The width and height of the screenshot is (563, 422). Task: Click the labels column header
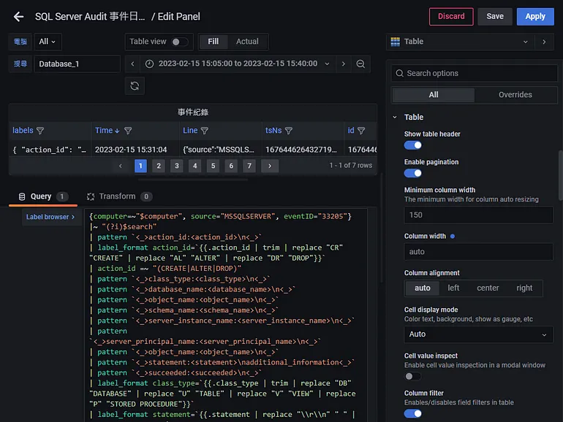[x=23, y=131]
